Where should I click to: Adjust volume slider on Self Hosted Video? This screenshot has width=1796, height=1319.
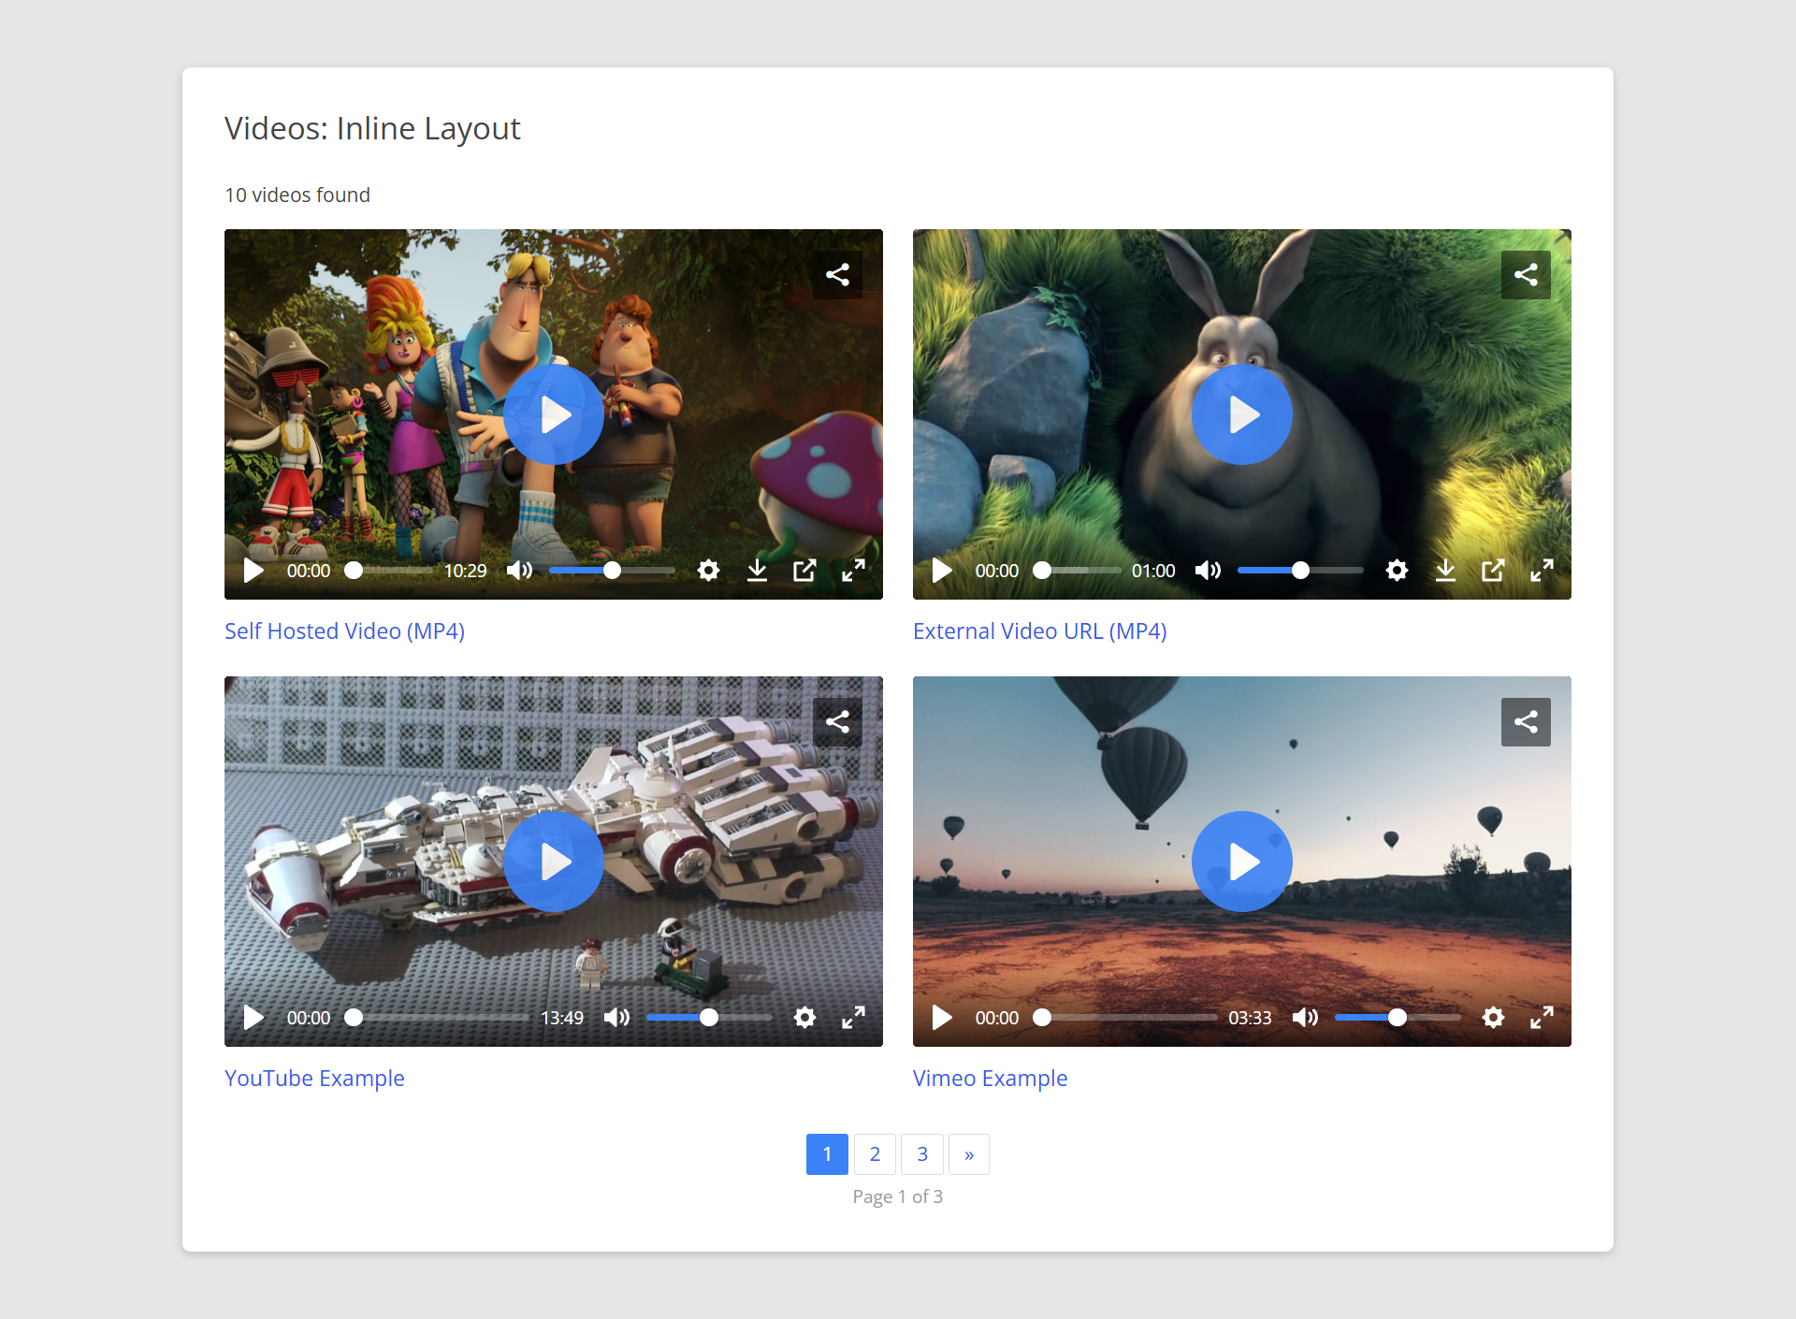click(x=612, y=571)
